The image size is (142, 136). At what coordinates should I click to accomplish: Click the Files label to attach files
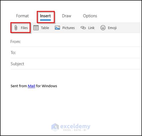coord(24,28)
